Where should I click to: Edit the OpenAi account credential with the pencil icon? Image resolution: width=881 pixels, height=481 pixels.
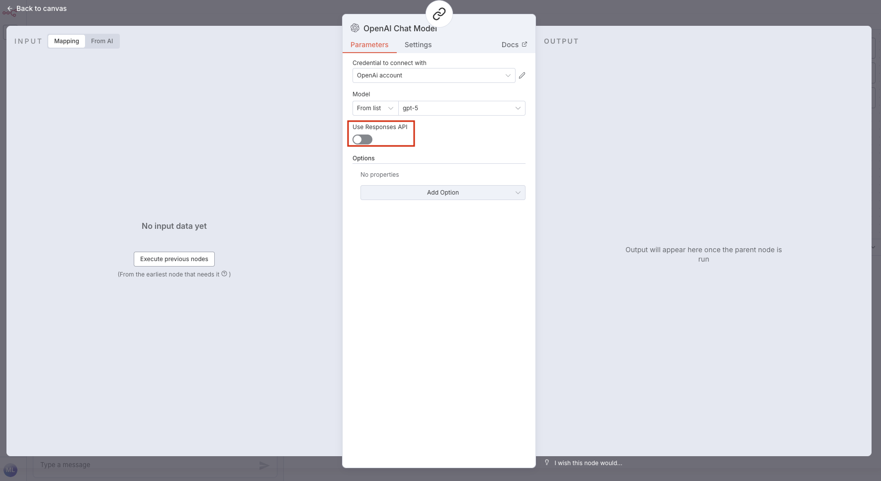click(x=522, y=75)
